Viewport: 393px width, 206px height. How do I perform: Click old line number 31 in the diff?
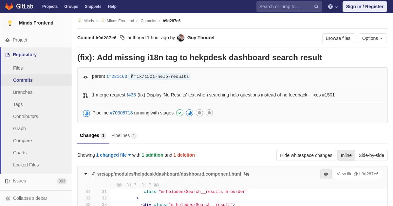pyautogui.click(x=88, y=192)
